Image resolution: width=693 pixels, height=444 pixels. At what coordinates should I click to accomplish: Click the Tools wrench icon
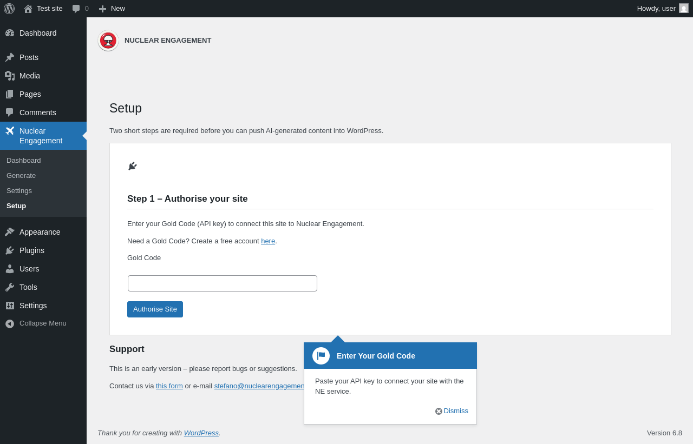10,287
